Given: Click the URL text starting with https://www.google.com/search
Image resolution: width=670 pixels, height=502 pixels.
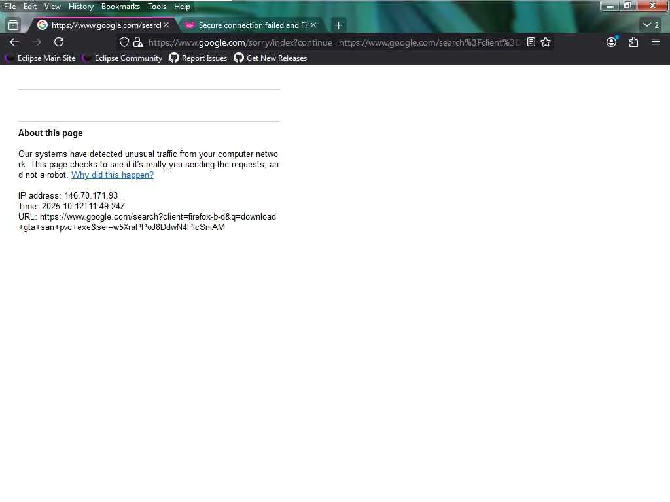Looking at the screenshot, I should (147, 222).
